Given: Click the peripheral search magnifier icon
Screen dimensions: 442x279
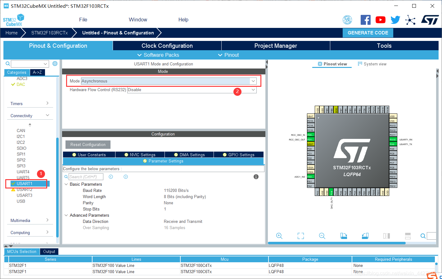Looking at the screenshot, I should point(8,64).
